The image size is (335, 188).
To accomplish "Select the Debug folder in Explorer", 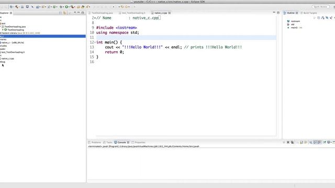I will click(x=2, y=62).
